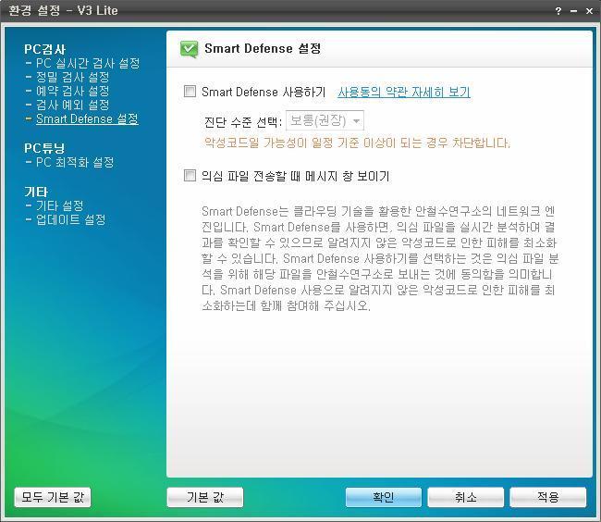The image size is (601, 522).
Task: Click the PC튜닝 section heading
Action: click(44, 148)
